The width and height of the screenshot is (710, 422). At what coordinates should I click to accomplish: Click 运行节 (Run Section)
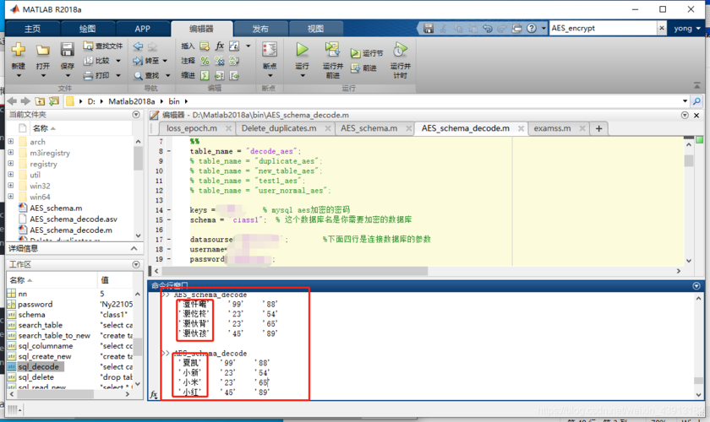click(367, 53)
